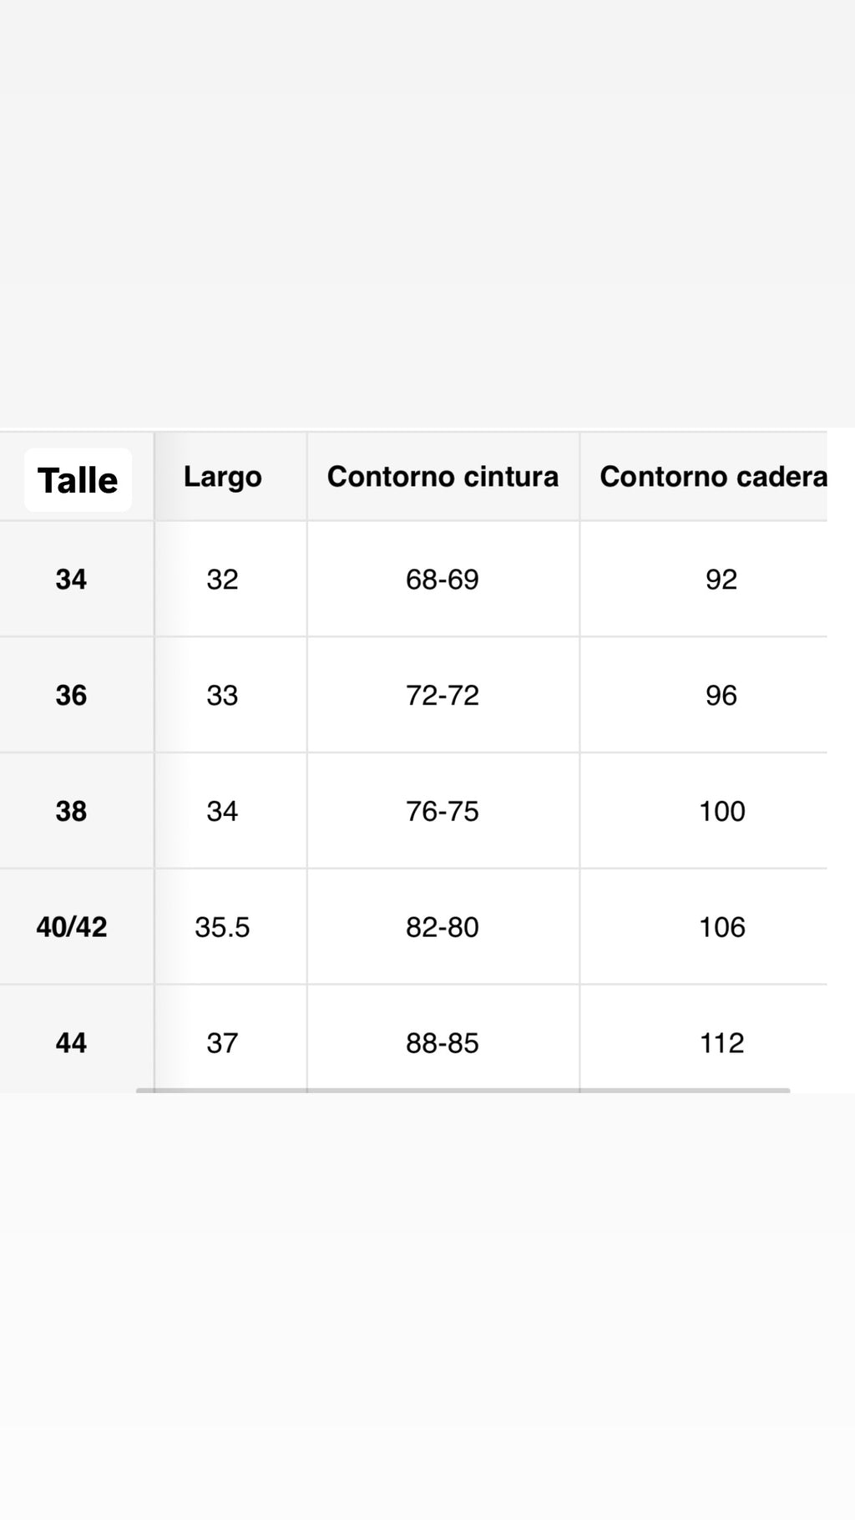The width and height of the screenshot is (855, 1520).
Task: Click hip measurement value 92
Action: (x=721, y=580)
